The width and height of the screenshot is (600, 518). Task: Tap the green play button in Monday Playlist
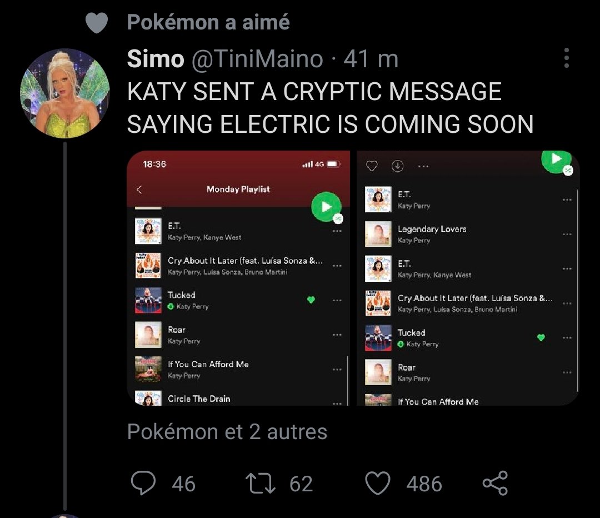click(x=326, y=207)
